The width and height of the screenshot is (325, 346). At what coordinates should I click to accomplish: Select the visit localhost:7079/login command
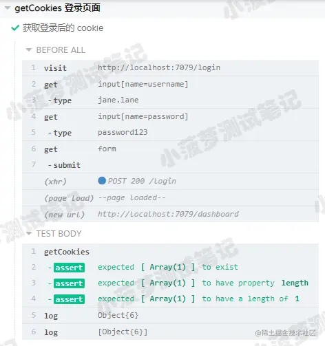(x=170, y=68)
